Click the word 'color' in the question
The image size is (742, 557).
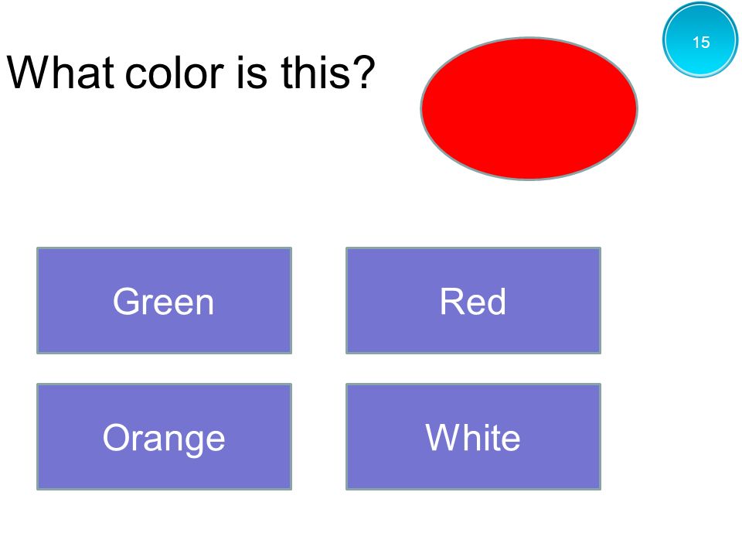pyautogui.click(x=174, y=73)
